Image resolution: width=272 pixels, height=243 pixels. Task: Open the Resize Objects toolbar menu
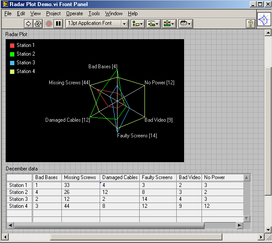pos(169,23)
